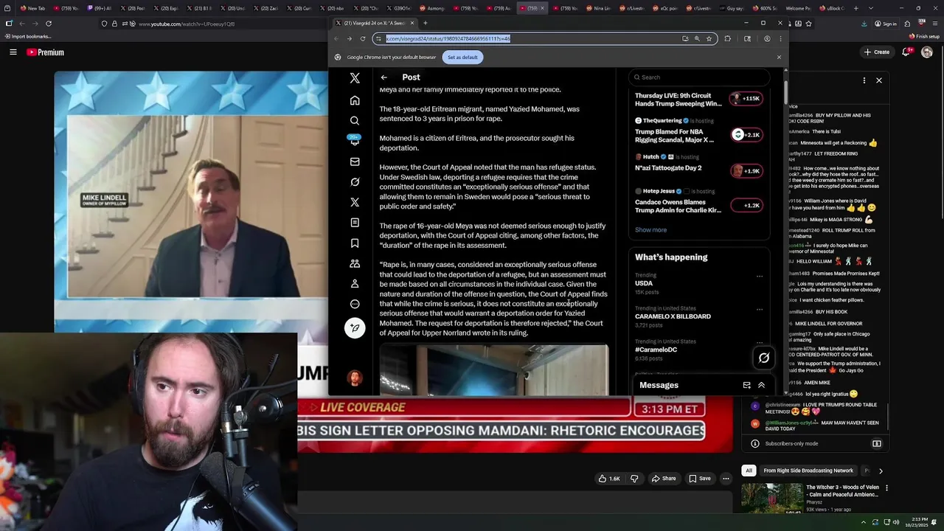Dismiss the default browser infobar
The image size is (944, 531).
[x=779, y=57]
